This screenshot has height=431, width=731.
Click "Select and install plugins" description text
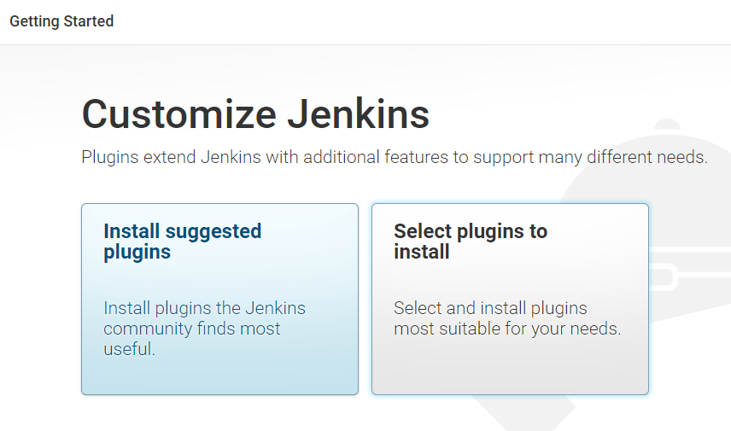point(490,308)
